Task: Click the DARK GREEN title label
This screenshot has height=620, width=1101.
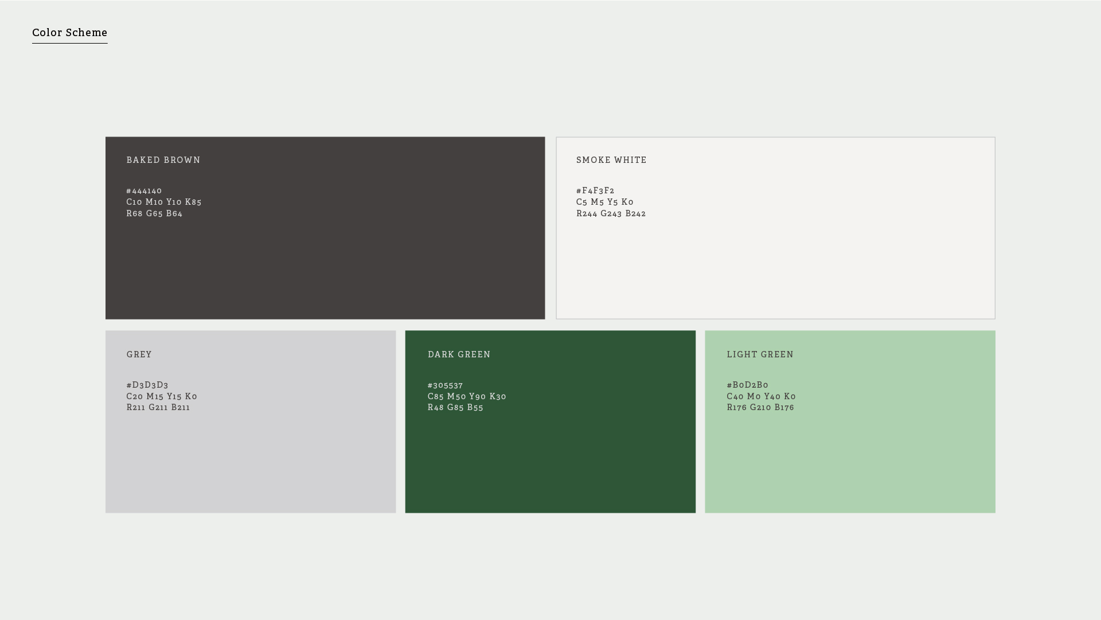Action: pos(459,354)
